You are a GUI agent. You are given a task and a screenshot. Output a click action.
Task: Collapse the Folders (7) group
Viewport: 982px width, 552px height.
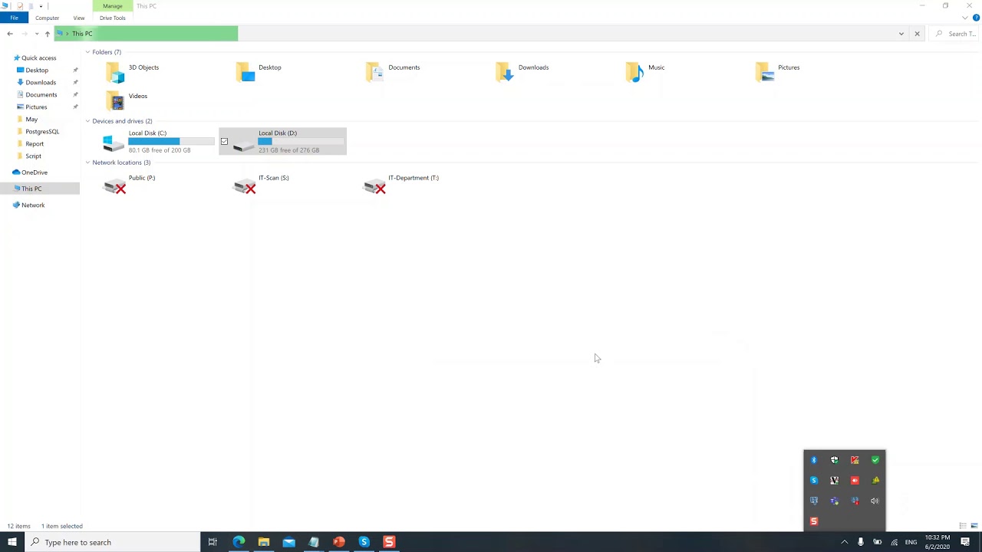pyautogui.click(x=87, y=52)
